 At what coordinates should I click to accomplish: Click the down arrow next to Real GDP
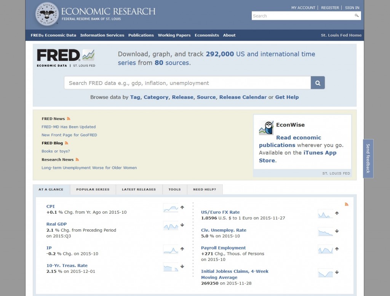coord(182,225)
